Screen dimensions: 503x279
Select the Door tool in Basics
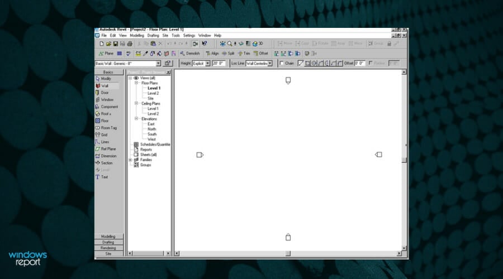[104, 93]
